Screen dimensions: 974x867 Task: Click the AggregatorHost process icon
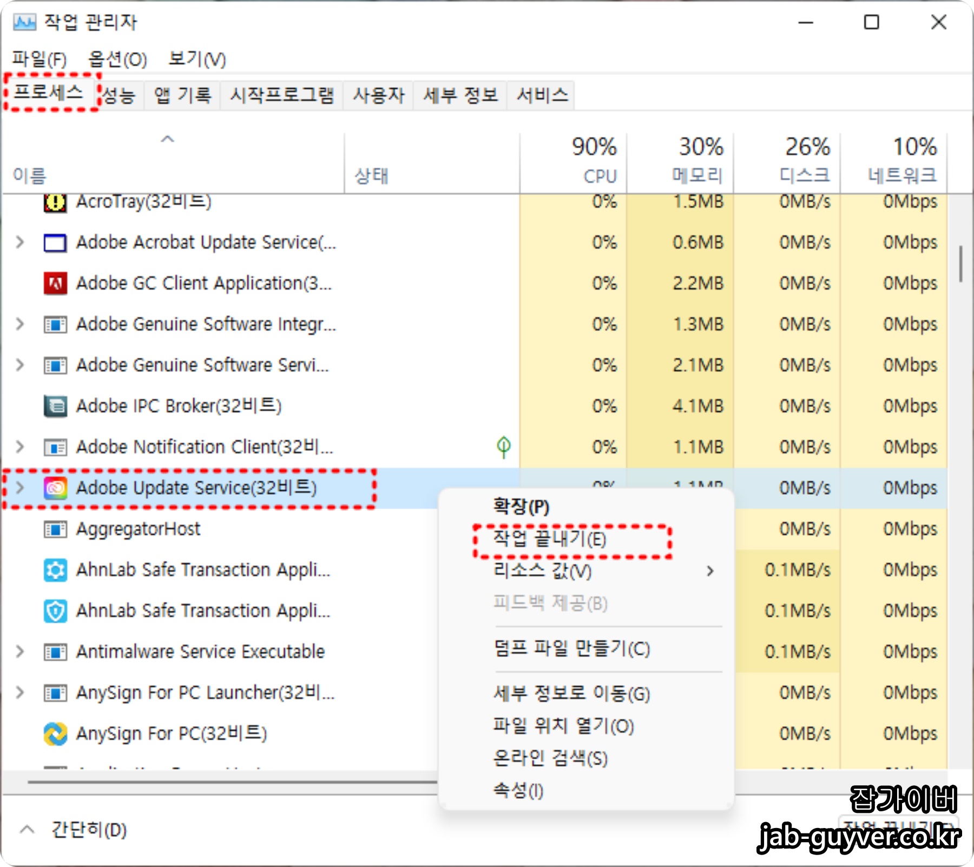(x=55, y=529)
